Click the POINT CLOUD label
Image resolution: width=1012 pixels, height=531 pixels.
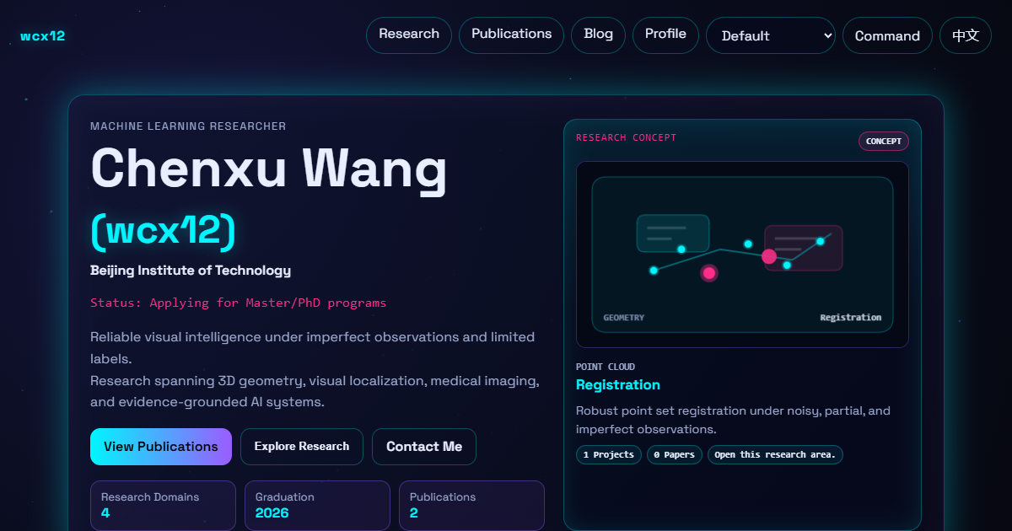606,367
